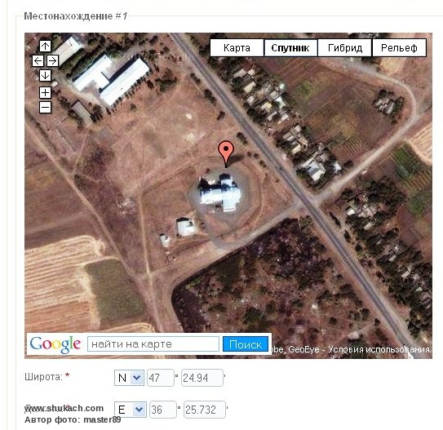Pan the map left with arrow icon
This screenshot has width=443, height=430.
coord(38,60)
